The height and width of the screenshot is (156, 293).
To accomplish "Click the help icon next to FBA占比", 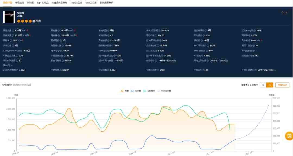I will [x=61, y=50].
